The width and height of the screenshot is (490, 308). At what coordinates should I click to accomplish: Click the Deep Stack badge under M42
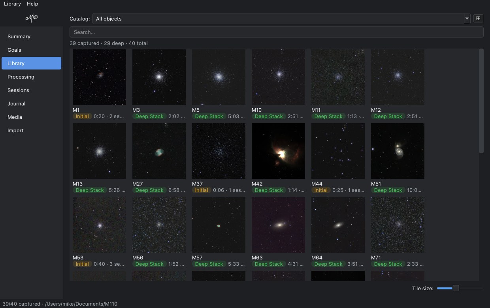click(269, 190)
